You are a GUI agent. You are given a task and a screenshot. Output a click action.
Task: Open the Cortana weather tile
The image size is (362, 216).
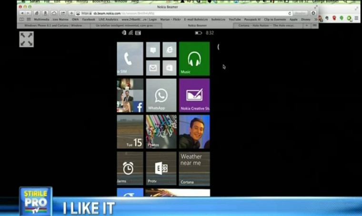click(x=194, y=168)
